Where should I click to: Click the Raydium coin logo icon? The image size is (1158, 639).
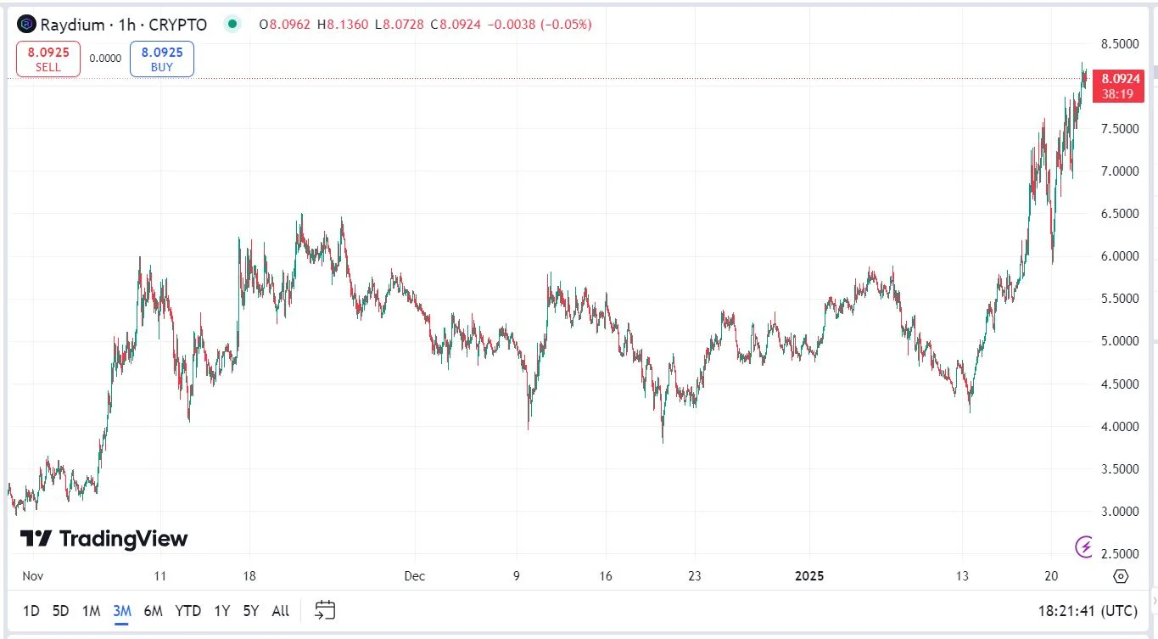point(26,25)
